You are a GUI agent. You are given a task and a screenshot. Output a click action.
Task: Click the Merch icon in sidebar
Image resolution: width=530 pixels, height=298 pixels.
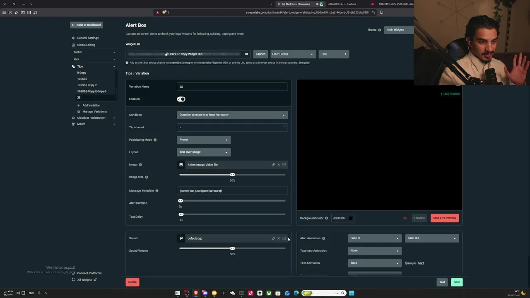click(73, 124)
